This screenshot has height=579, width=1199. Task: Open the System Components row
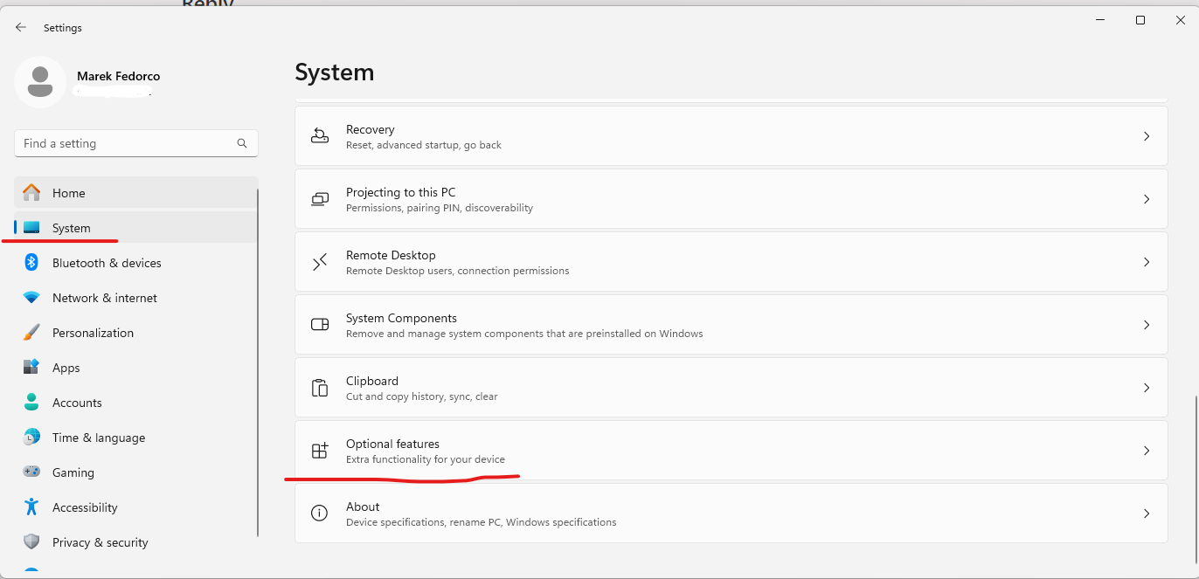tap(731, 325)
